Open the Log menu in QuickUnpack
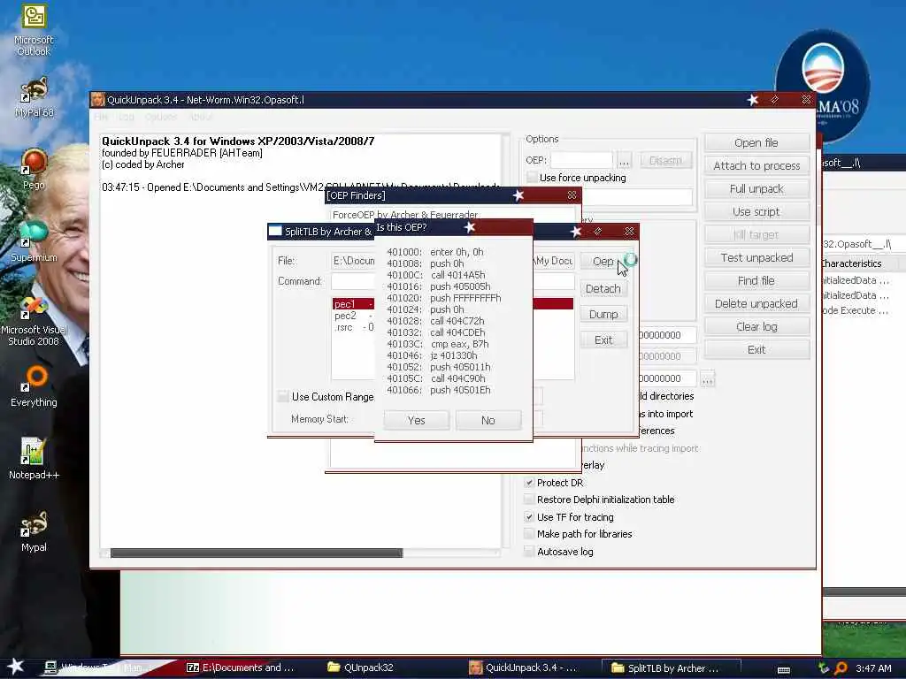 (x=126, y=117)
